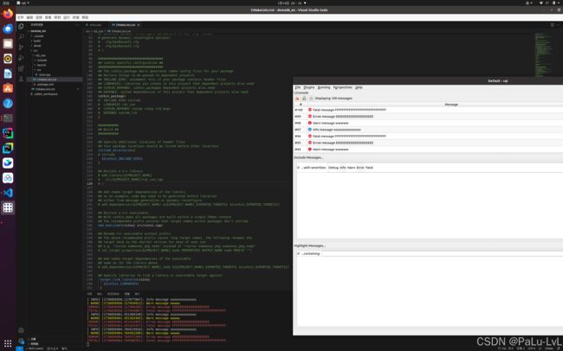The image size is (563, 351).
Task: Open Source Control view in VS Code
Action: (21, 47)
